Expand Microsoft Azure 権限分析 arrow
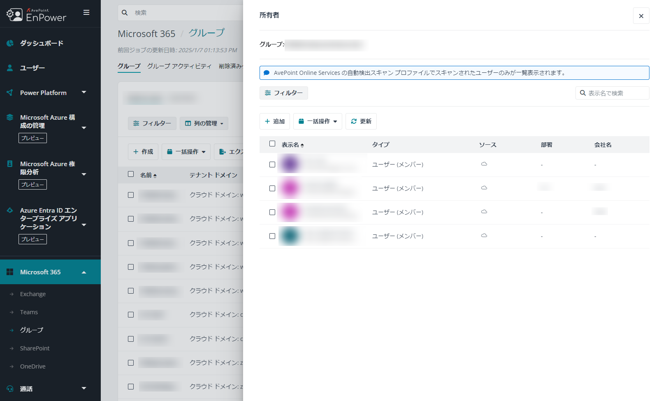661x401 pixels. [84, 174]
